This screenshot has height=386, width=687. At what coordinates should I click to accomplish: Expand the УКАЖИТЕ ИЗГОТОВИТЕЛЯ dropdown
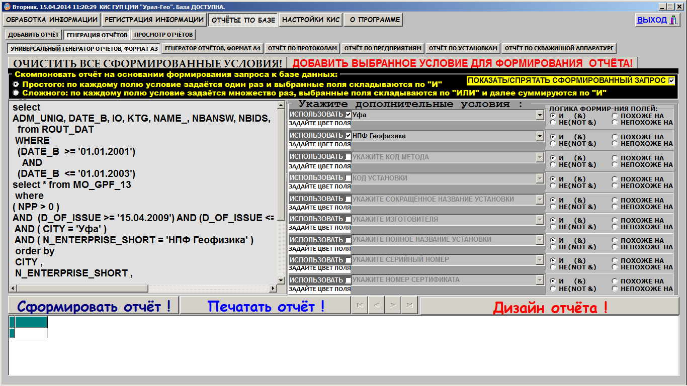pyautogui.click(x=540, y=220)
